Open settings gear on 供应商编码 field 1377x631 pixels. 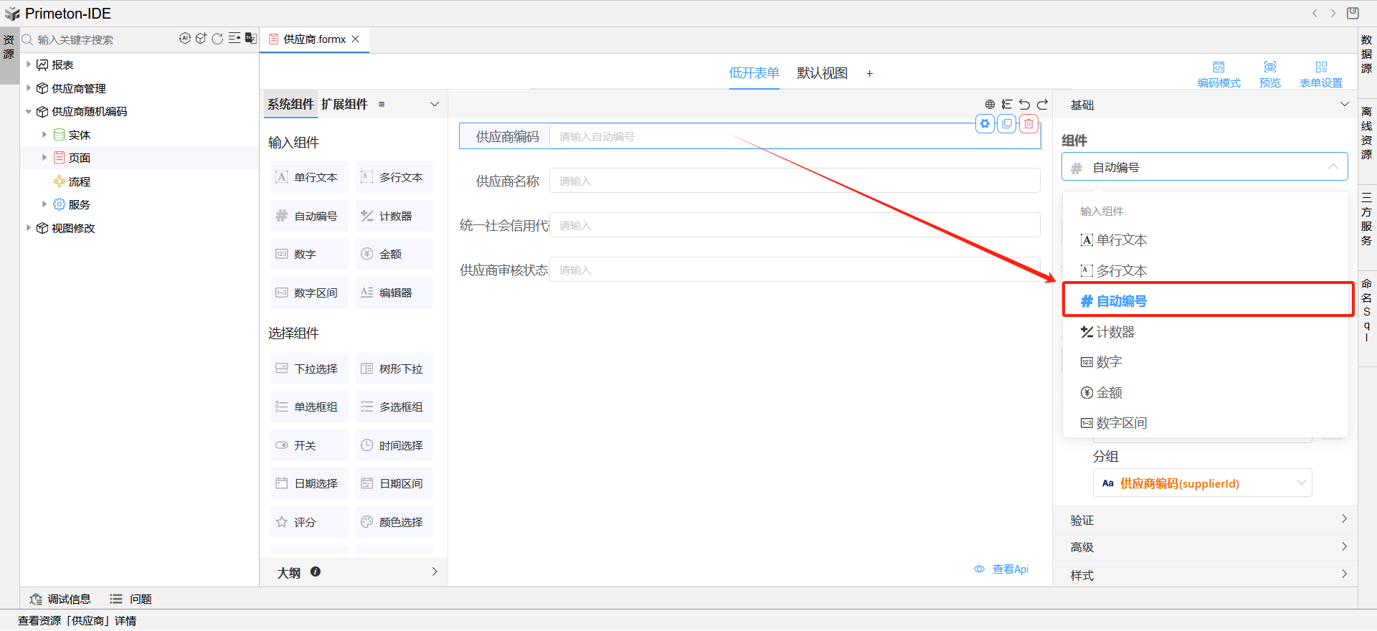coord(985,124)
